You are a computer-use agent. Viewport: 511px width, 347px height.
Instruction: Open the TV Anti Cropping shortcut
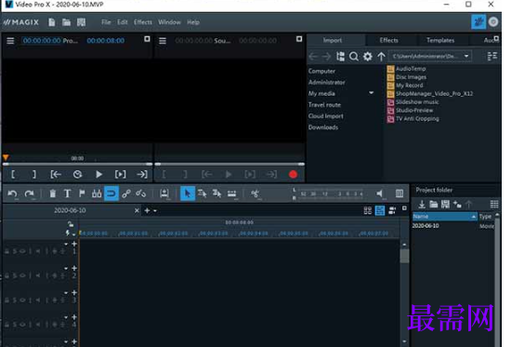pyautogui.click(x=413, y=118)
